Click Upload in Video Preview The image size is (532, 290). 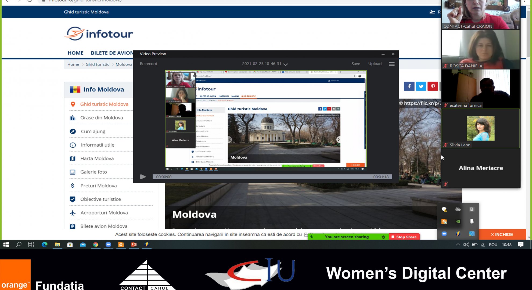pos(375,64)
